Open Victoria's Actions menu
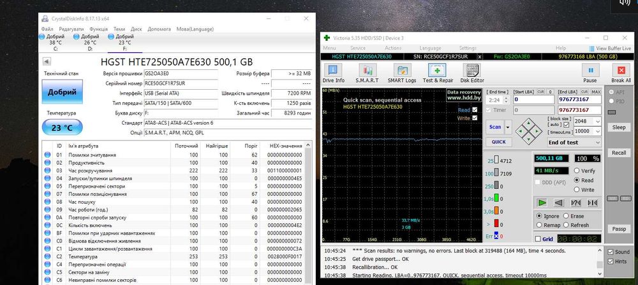The image size is (638, 285). coord(393,48)
